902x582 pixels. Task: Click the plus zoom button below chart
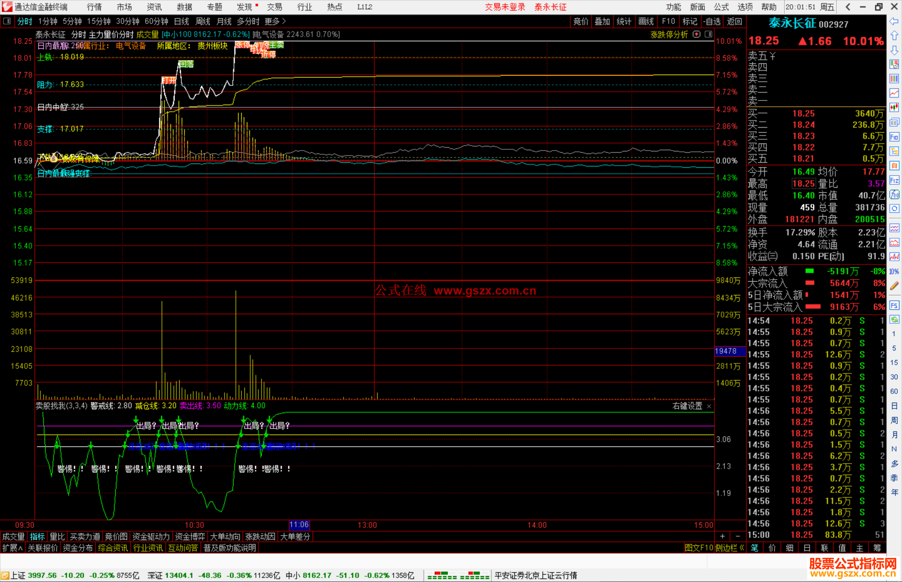(x=722, y=536)
